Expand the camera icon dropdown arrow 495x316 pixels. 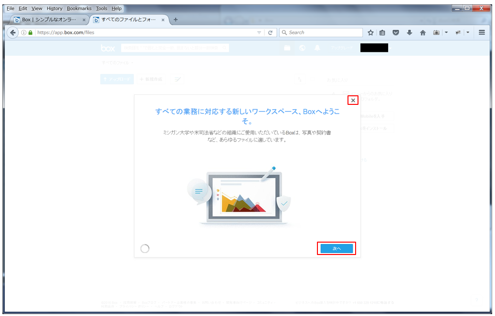click(446, 32)
